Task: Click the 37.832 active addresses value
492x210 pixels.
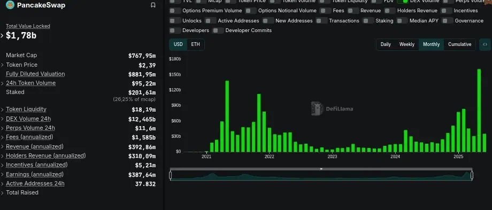Action: pyautogui.click(x=145, y=184)
